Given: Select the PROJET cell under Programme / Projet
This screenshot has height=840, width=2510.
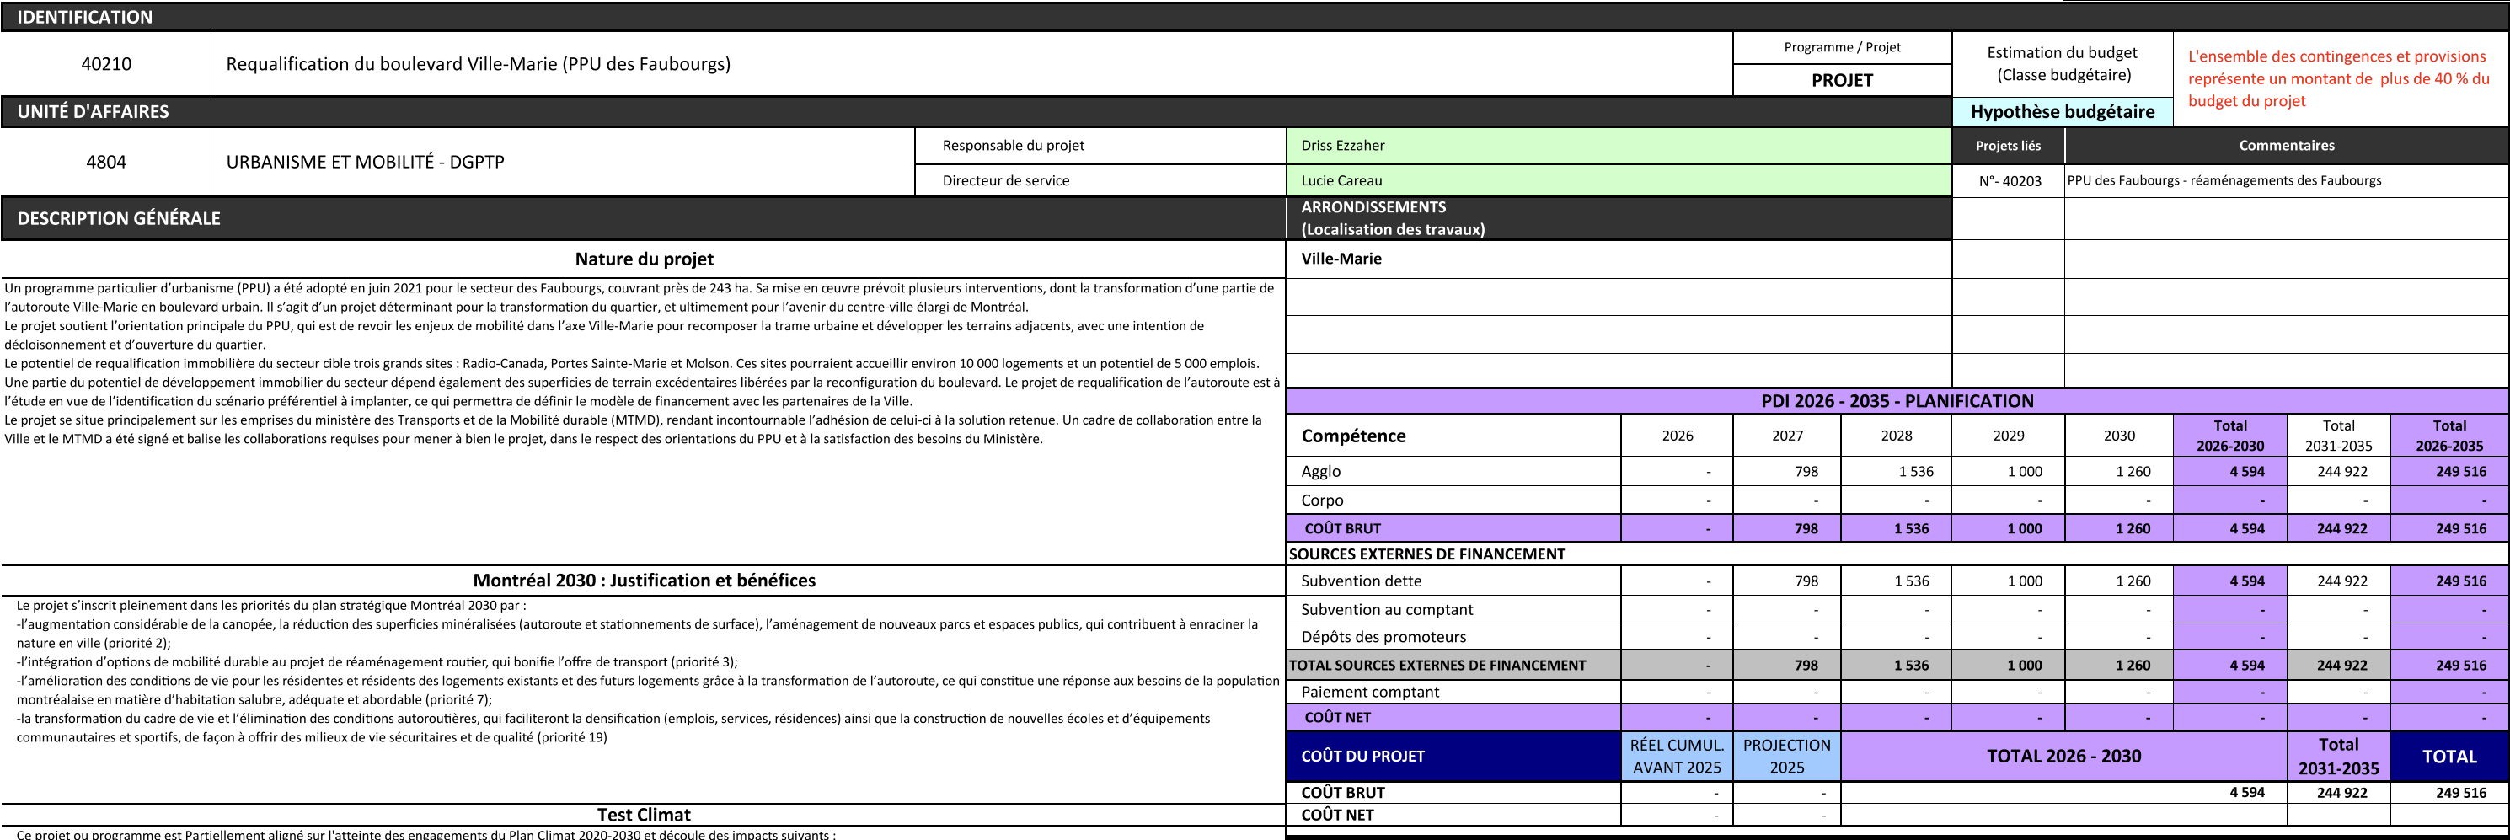Looking at the screenshot, I should click(x=1841, y=81).
